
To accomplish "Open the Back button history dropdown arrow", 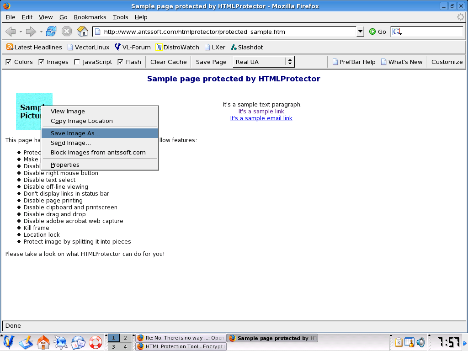I will (x=21, y=32).
